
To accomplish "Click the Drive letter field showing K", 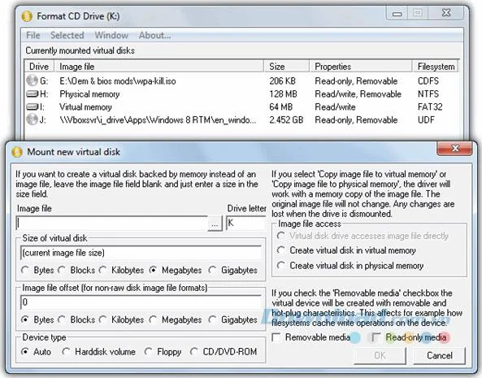I will (x=246, y=224).
